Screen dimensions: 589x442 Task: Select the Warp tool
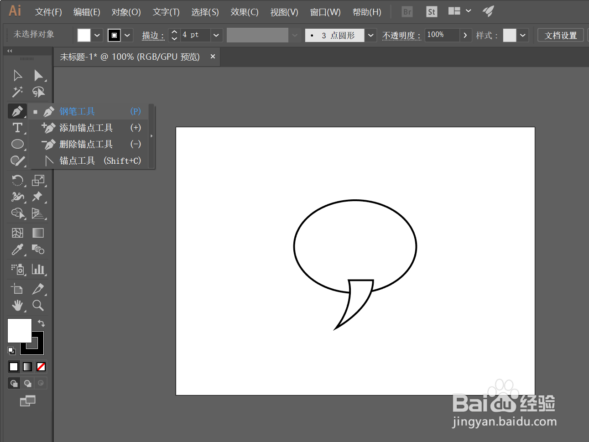17,197
